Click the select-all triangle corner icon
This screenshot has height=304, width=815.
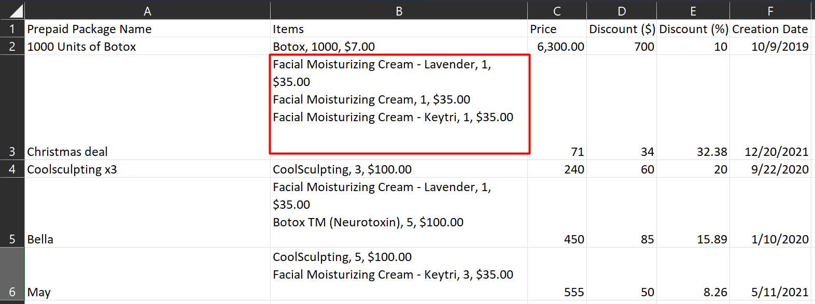pos(12,10)
